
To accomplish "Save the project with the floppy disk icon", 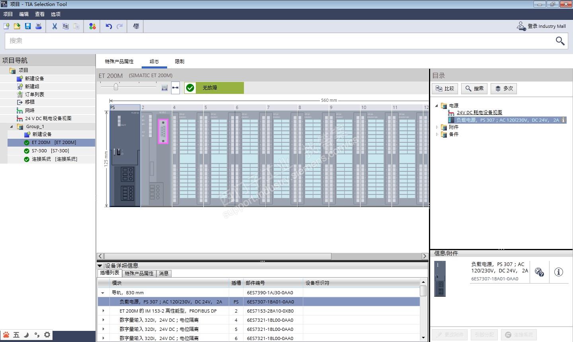I will pyautogui.click(x=28, y=26).
